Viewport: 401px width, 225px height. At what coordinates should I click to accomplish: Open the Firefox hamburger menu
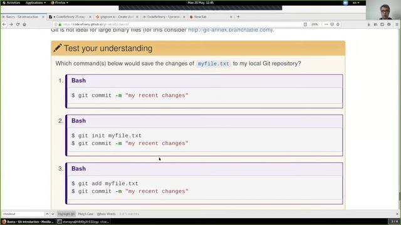pyautogui.click(x=397, y=24)
